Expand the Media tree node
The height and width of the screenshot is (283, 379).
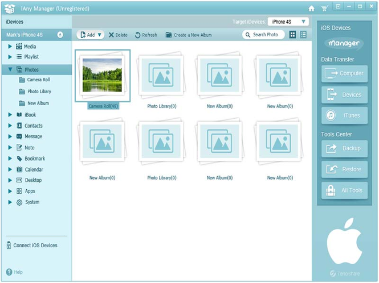click(x=10, y=46)
